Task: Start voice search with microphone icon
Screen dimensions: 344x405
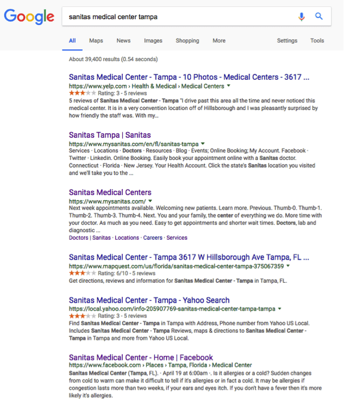Action: [302, 16]
